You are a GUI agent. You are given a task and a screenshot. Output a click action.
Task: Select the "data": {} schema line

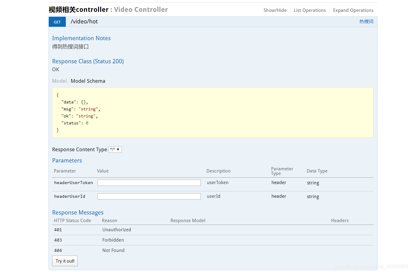(75, 102)
